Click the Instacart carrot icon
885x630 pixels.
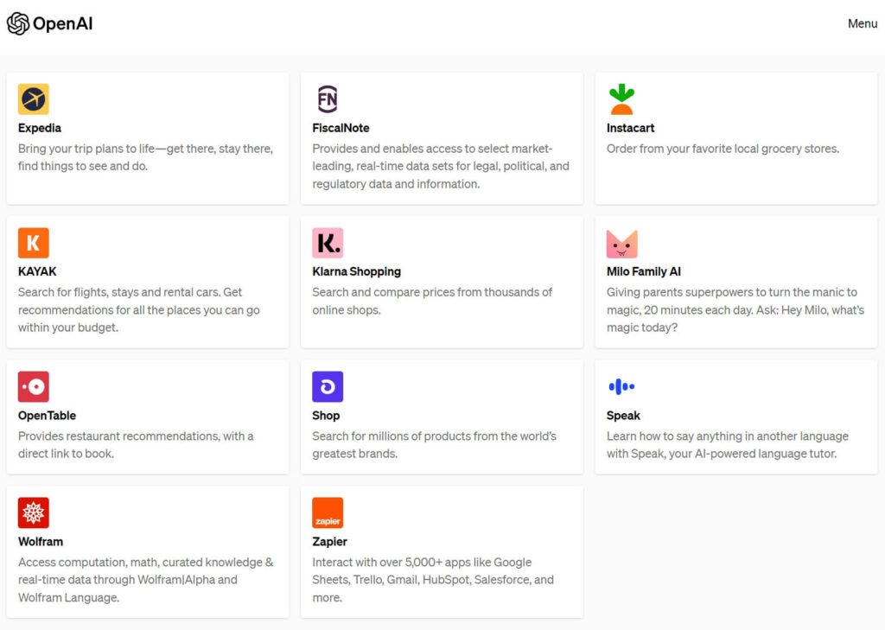coord(621,99)
